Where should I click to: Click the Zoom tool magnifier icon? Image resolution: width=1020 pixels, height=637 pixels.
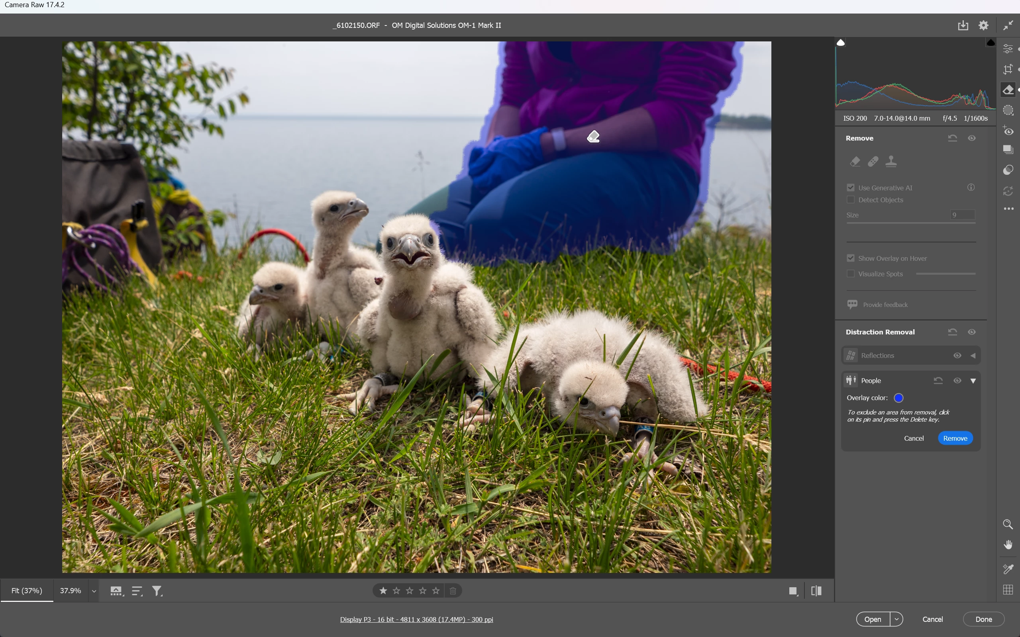[1008, 524]
